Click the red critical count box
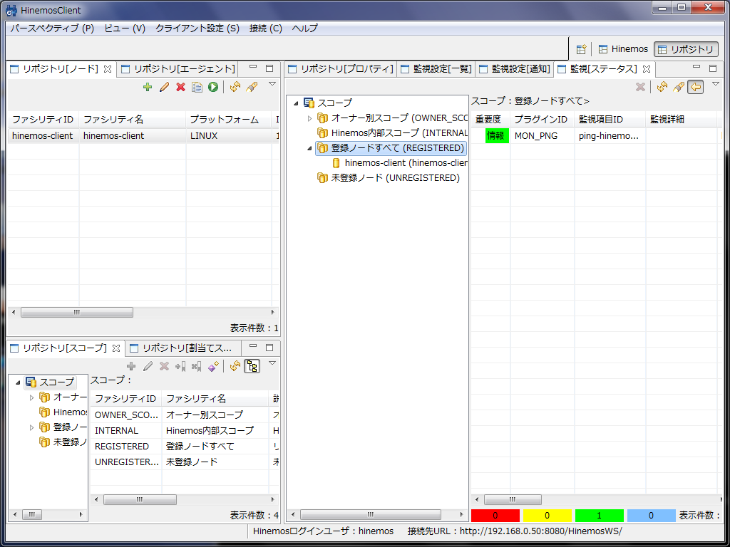The width and height of the screenshot is (730, 547). pos(495,516)
